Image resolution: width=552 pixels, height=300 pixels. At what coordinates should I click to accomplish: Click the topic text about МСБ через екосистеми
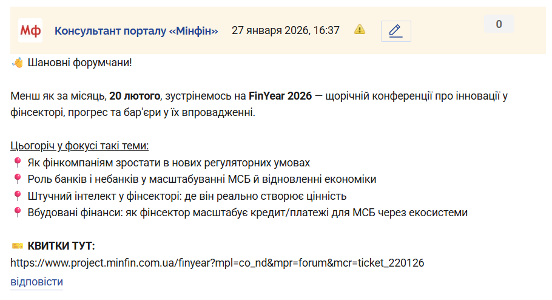pos(247,213)
